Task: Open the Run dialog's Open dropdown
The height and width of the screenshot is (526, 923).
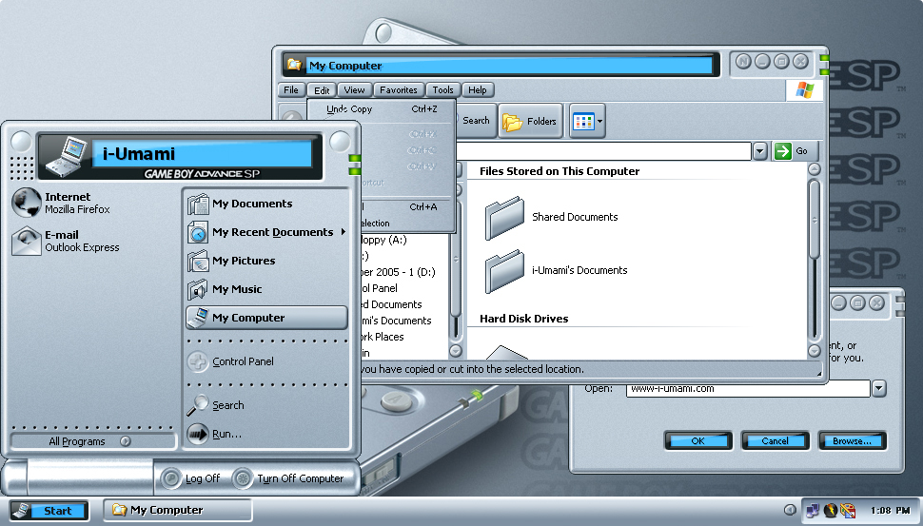Action: click(x=878, y=388)
